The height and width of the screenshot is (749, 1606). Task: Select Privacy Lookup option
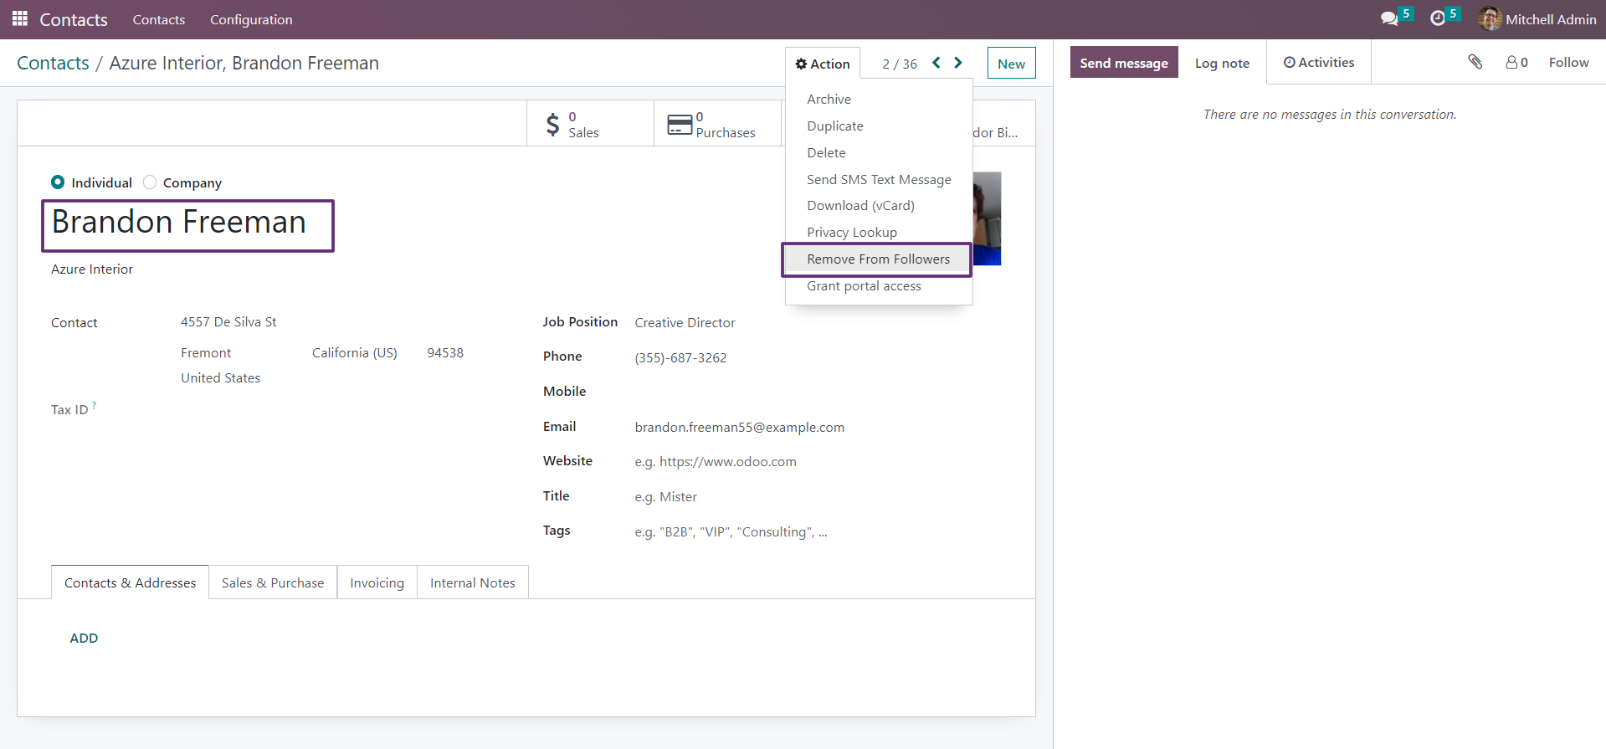pos(879,232)
